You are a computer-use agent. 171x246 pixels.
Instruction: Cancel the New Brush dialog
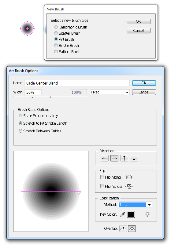coord(139,30)
